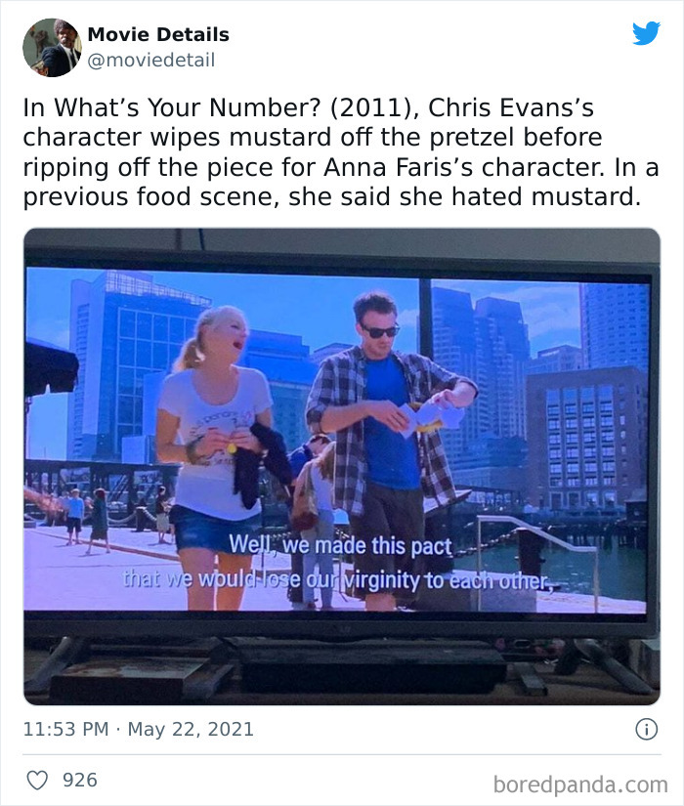The image size is (684, 806).
Task: Click the 'Movie Details' account name
Action: [159, 34]
